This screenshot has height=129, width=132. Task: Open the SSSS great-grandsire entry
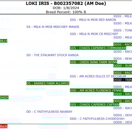(122, 16)
